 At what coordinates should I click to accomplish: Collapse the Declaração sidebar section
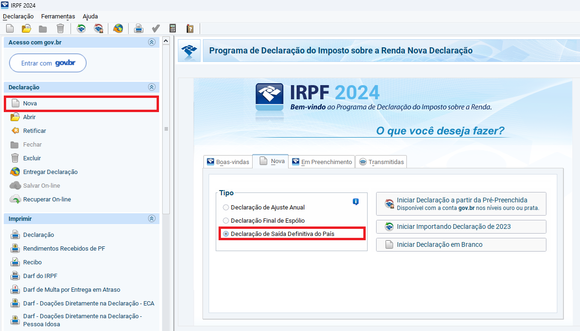152,87
